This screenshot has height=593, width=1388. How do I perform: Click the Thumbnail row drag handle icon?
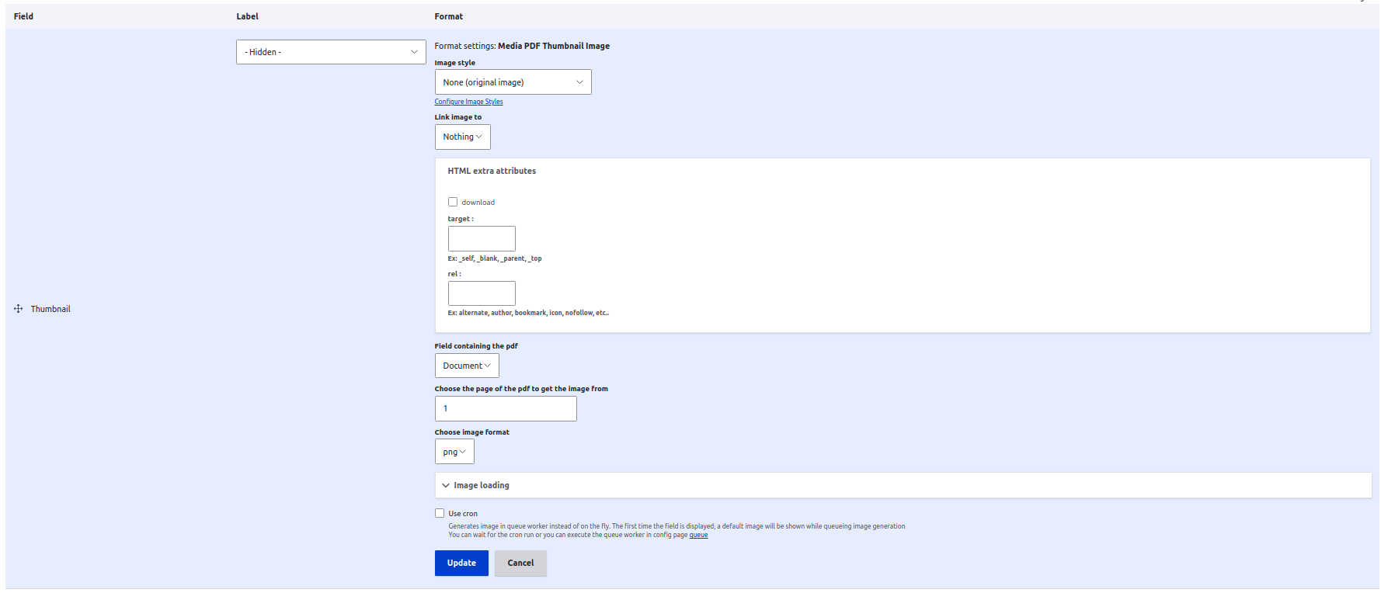point(19,309)
